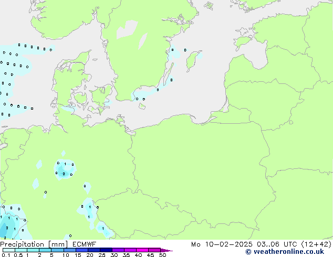Pick the 15–20 mm blue legend swatch
Viewport: 333px width, 257px height.
coord(81,250)
